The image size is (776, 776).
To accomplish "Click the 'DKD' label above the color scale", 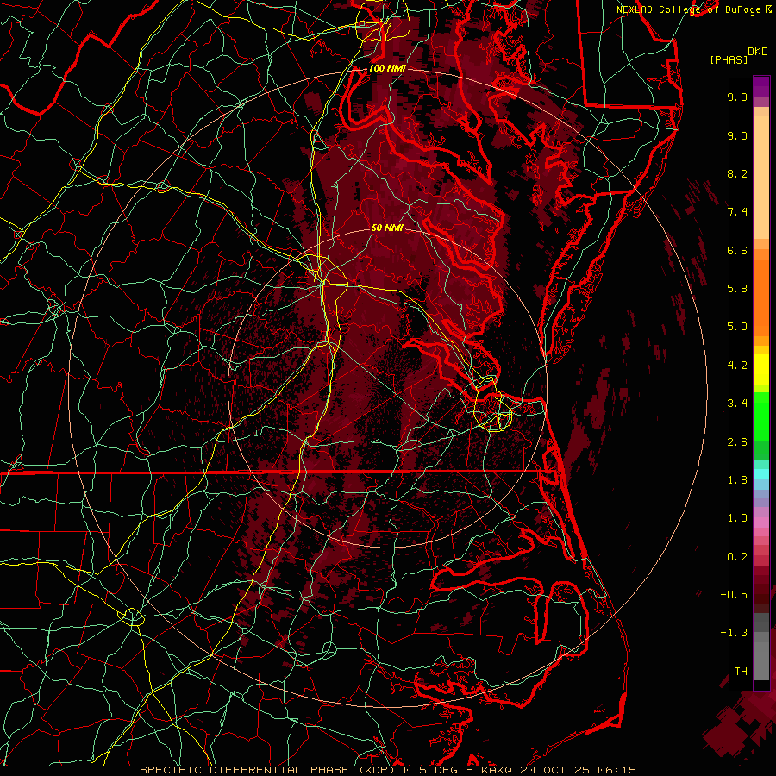I will (x=757, y=52).
